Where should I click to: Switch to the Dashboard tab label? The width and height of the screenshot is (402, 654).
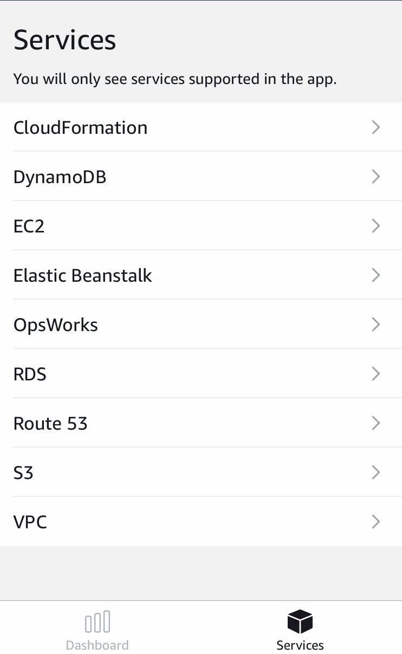click(97, 645)
